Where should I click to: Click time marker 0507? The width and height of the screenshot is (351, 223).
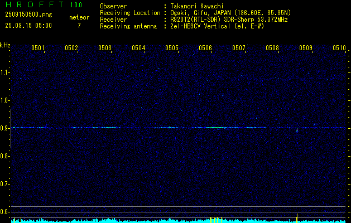click(x=239, y=48)
